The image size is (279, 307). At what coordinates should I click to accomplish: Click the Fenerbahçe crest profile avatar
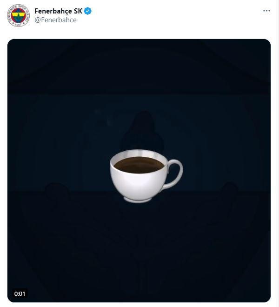click(18, 15)
